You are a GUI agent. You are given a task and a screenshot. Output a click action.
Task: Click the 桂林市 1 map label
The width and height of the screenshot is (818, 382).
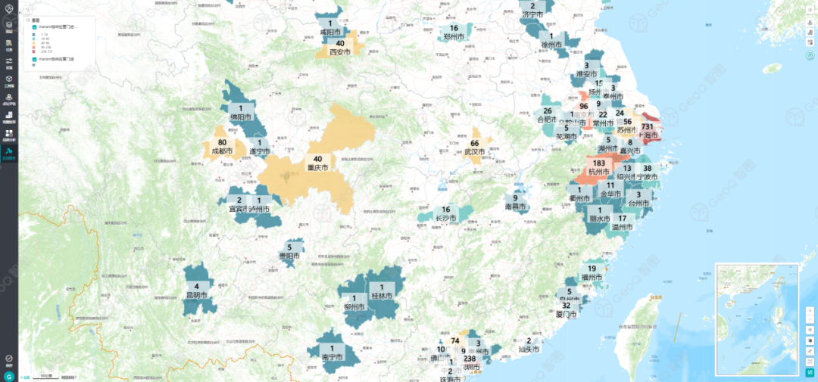(381, 291)
